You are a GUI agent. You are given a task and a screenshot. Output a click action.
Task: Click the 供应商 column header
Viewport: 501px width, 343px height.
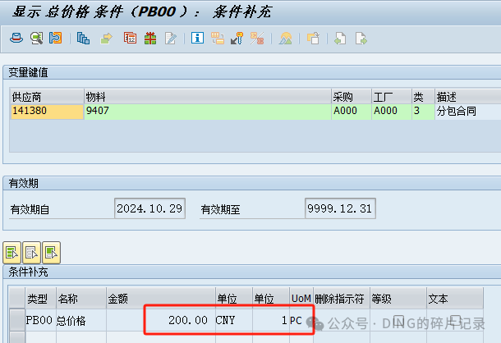47,97
